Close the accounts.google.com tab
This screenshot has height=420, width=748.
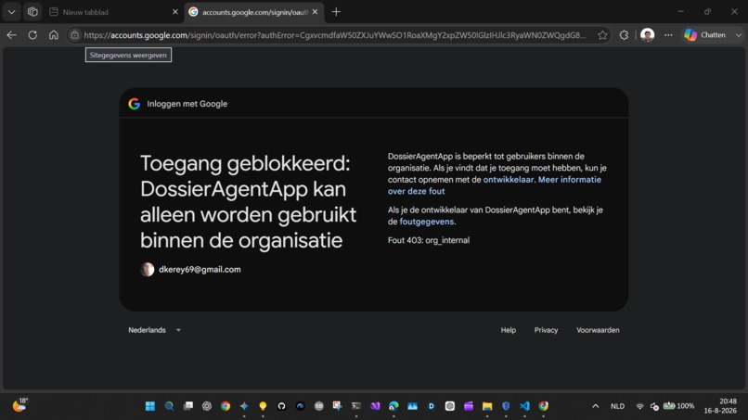coord(315,12)
